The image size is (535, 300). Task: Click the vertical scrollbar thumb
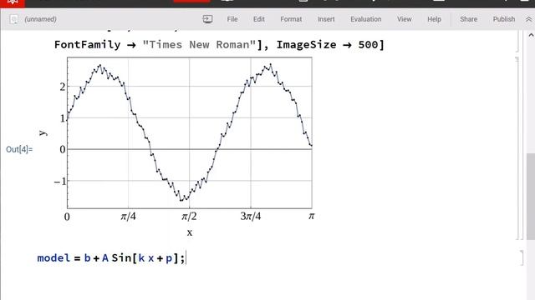pos(531,197)
